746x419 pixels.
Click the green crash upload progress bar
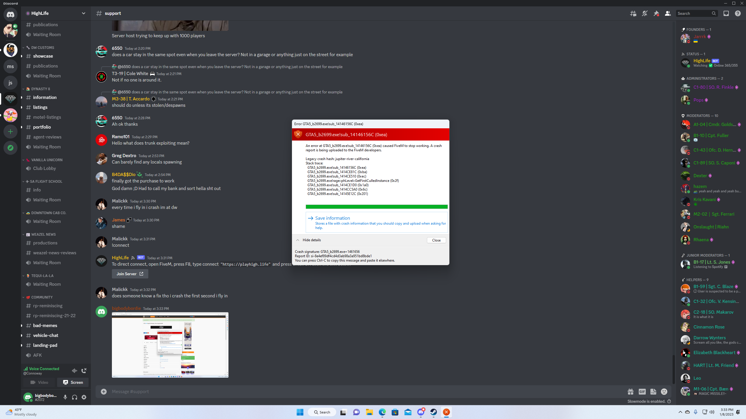pos(376,207)
